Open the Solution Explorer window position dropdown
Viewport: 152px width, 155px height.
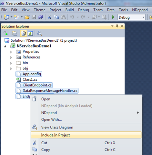[x=112, y=26]
